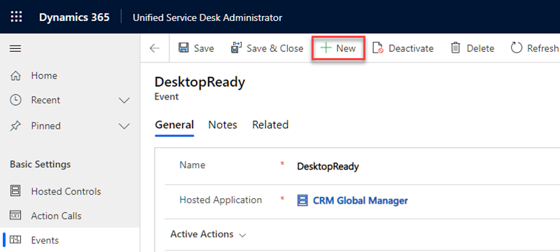Click the Event entity subtitle
The width and height of the screenshot is (560, 252).
167,97
